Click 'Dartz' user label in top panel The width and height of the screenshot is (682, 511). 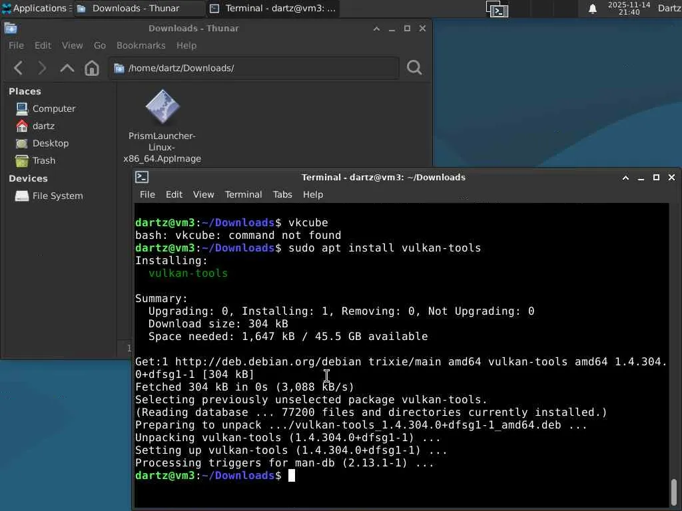point(669,8)
